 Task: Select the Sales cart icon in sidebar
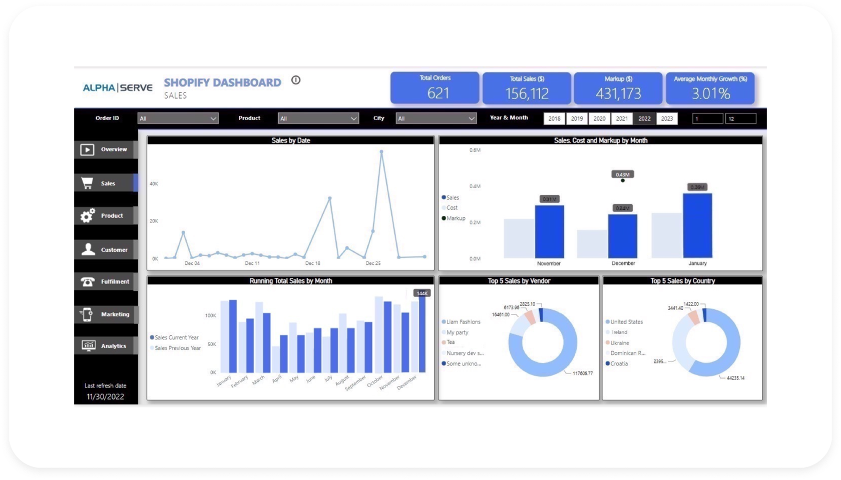pyautogui.click(x=87, y=182)
